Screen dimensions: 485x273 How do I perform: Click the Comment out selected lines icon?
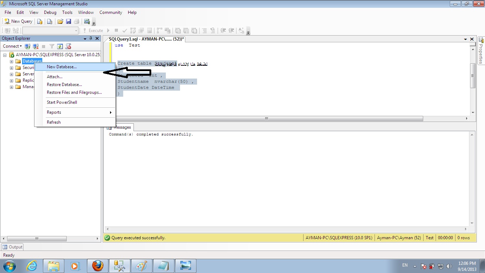205,31
